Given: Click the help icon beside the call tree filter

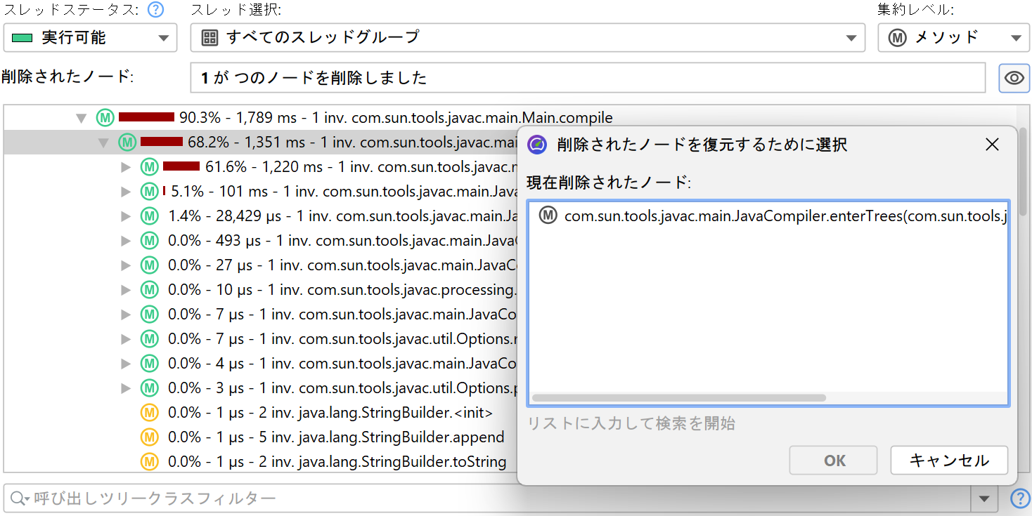Looking at the screenshot, I should tap(1019, 498).
